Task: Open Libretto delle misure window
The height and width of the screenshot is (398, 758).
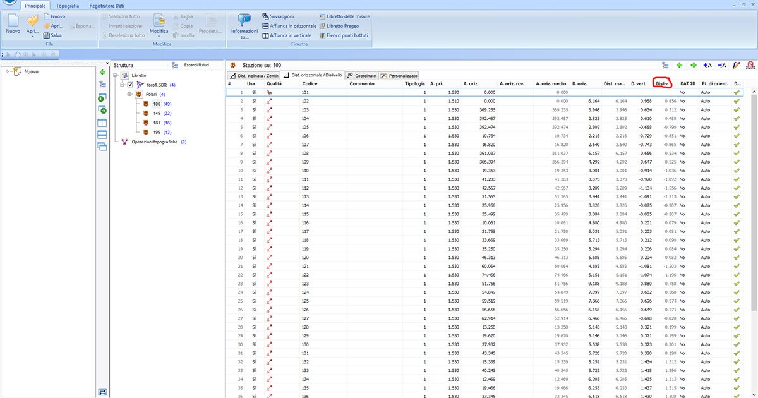Action: [x=344, y=16]
